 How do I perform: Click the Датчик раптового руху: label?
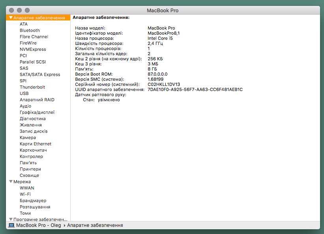(100, 95)
